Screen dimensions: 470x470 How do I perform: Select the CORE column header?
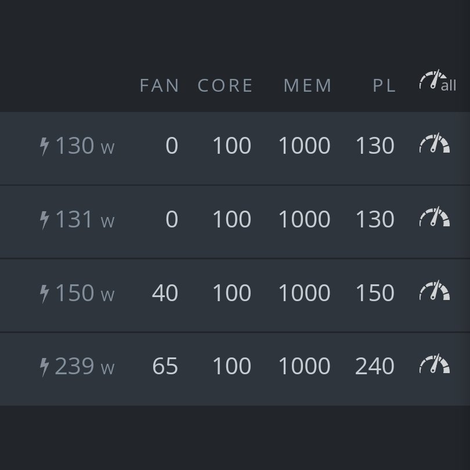point(225,86)
